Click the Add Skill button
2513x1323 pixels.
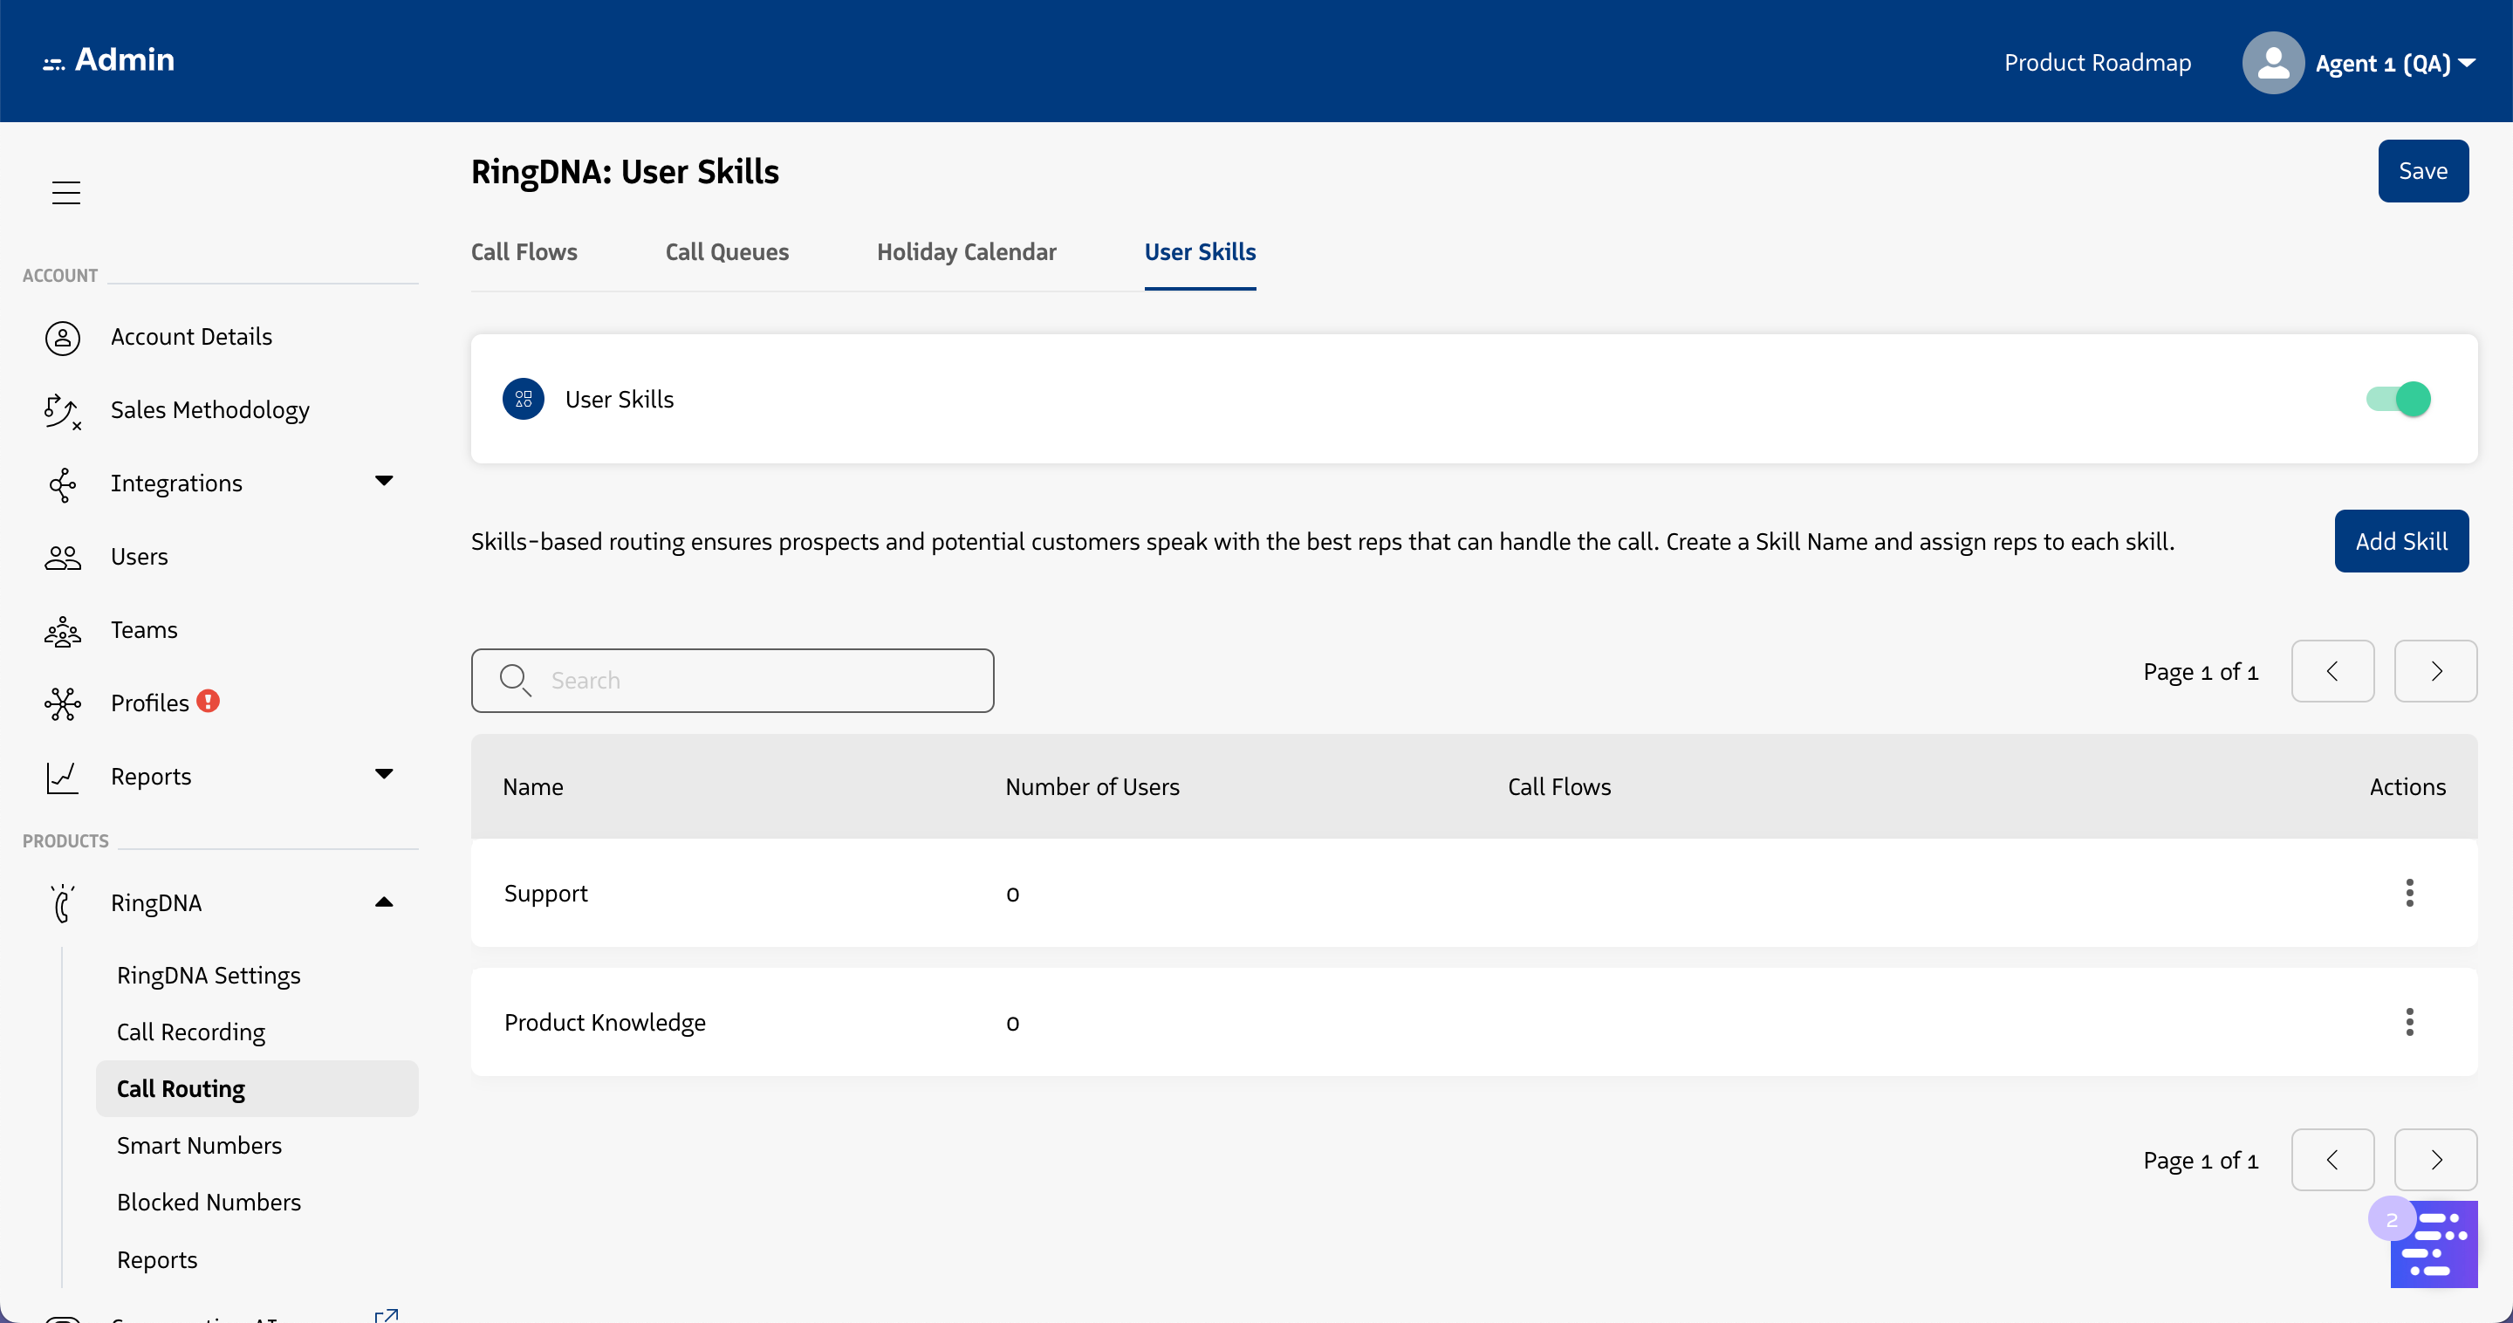click(2400, 541)
